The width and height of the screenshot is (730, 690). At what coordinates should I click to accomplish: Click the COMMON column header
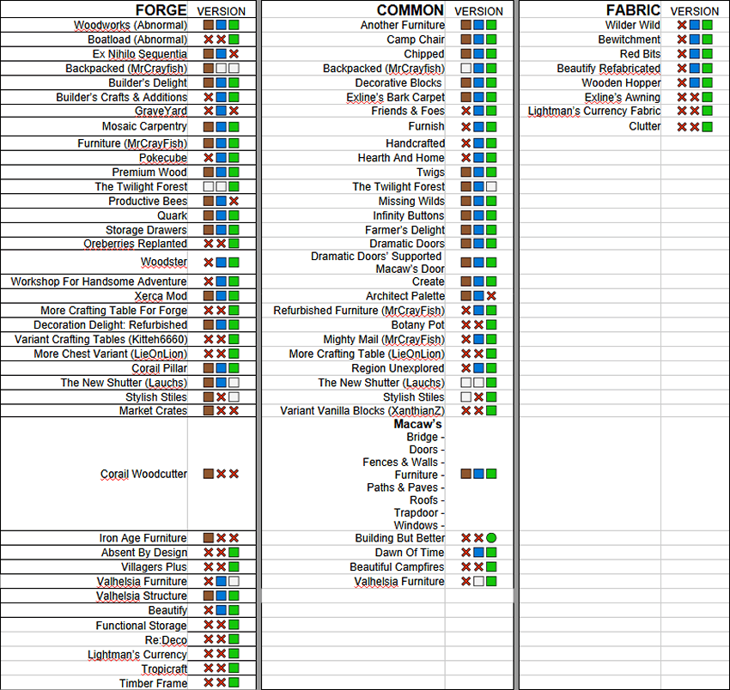pos(411,9)
